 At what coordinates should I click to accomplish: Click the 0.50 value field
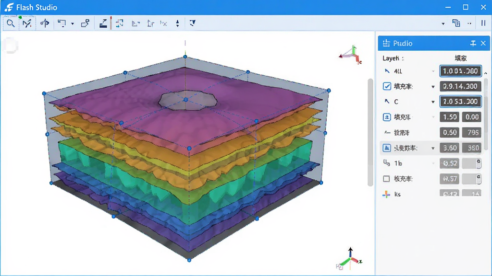[x=450, y=132]
